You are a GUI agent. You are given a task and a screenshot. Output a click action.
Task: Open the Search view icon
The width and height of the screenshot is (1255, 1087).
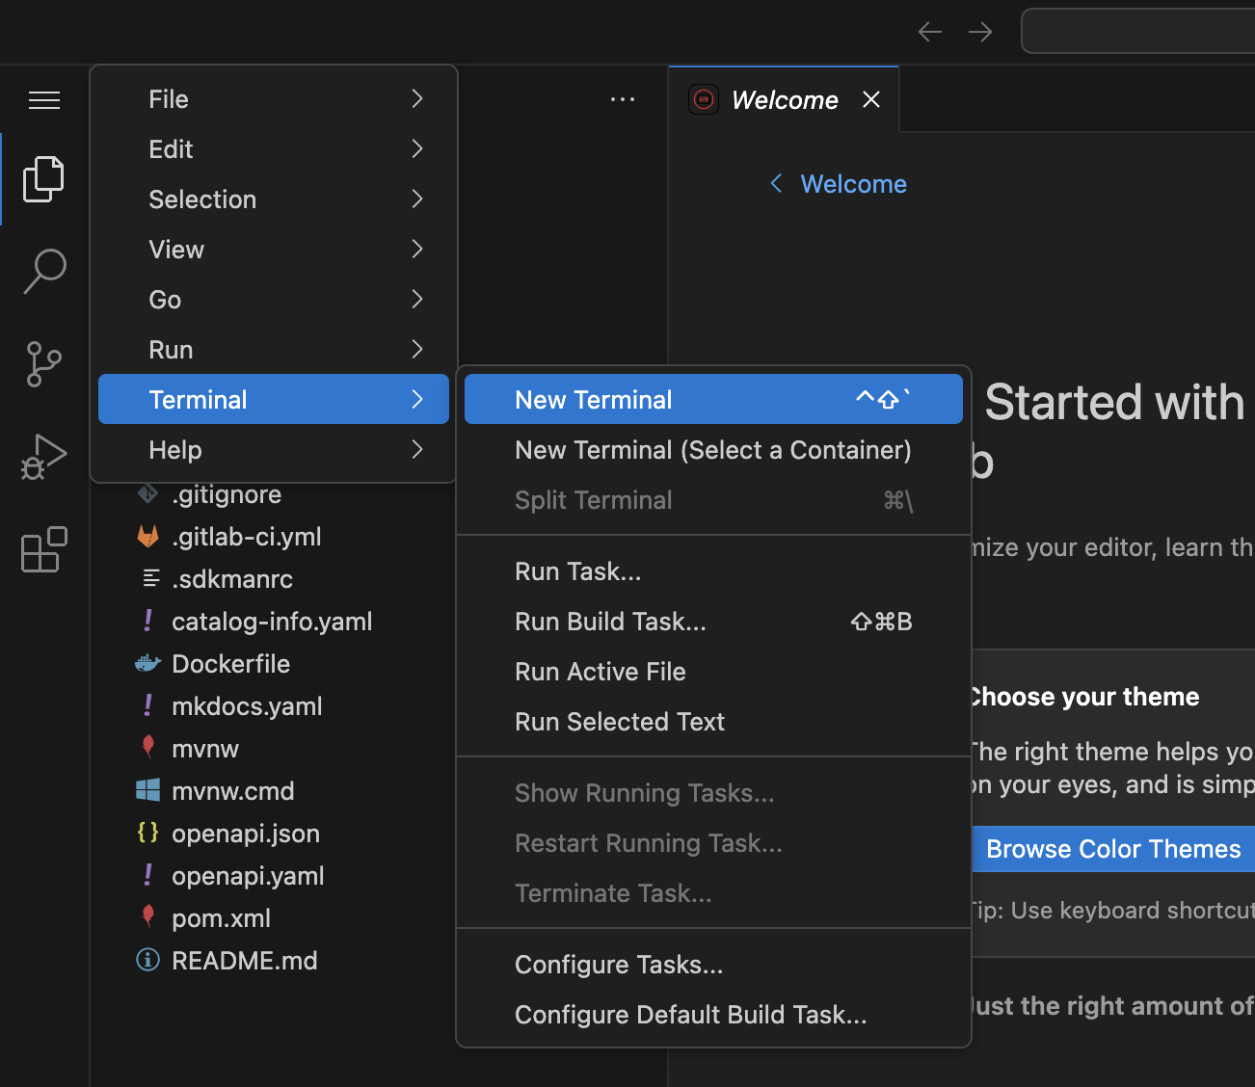click(x=44, y=271)
